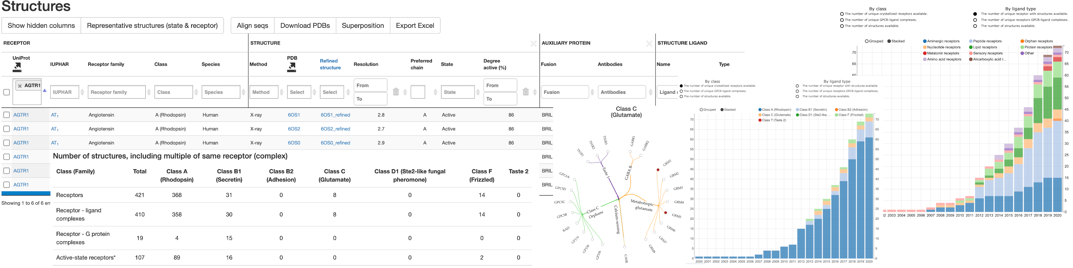Clear the Resolution range with trash icon

[x=396, y=92]
